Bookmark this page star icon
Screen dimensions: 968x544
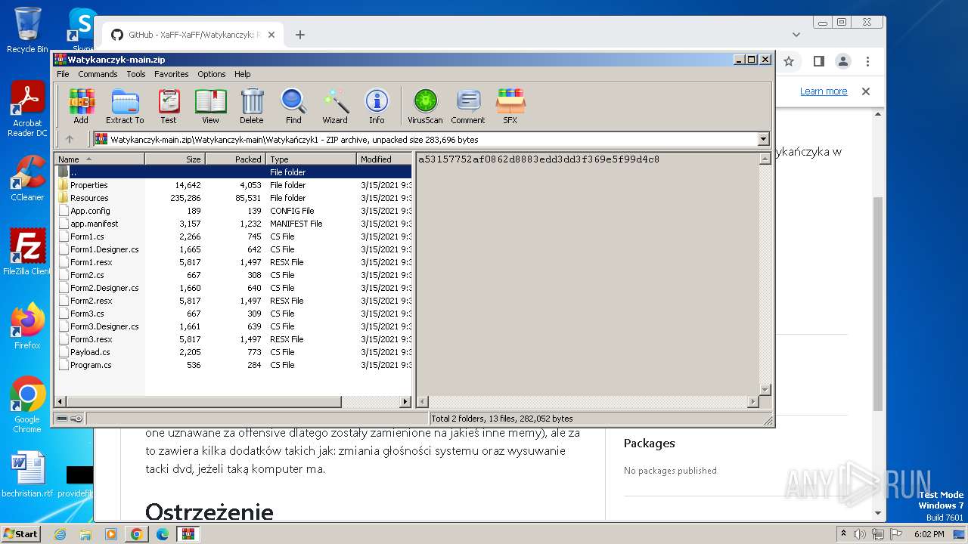[x=789, y=61]
